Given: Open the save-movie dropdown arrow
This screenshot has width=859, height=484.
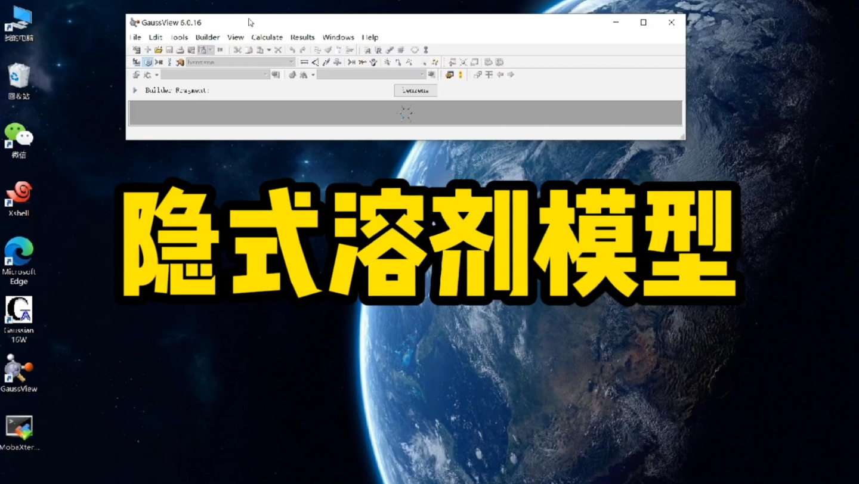Looking at the screenshot, I should tap(211, 50).
